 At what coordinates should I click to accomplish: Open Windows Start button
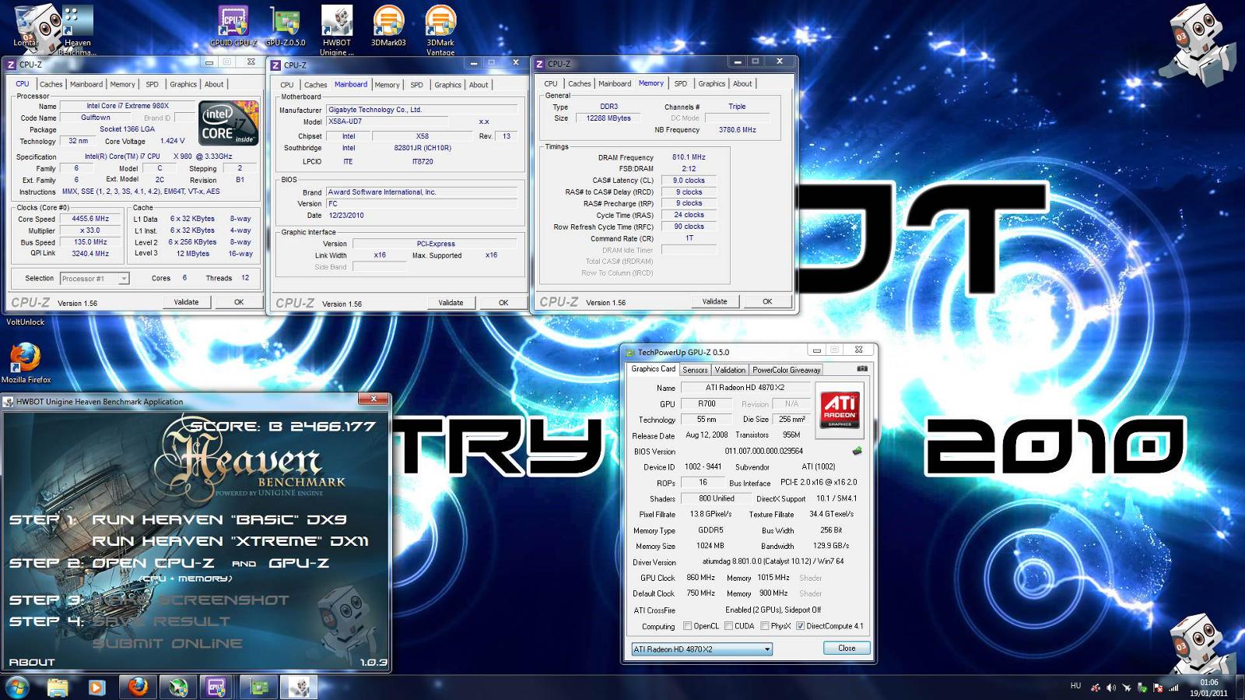coord(17,688)
